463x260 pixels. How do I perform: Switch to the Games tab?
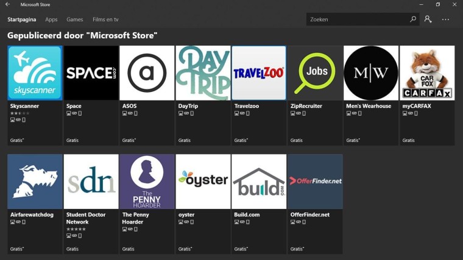[75, 19]
